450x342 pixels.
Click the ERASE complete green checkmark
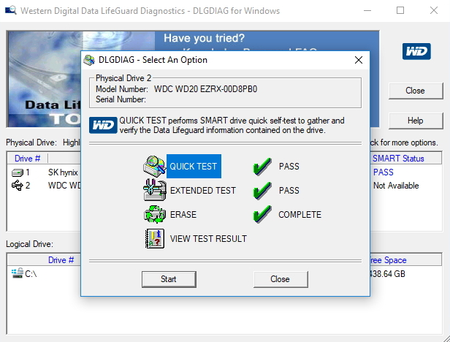262,215
